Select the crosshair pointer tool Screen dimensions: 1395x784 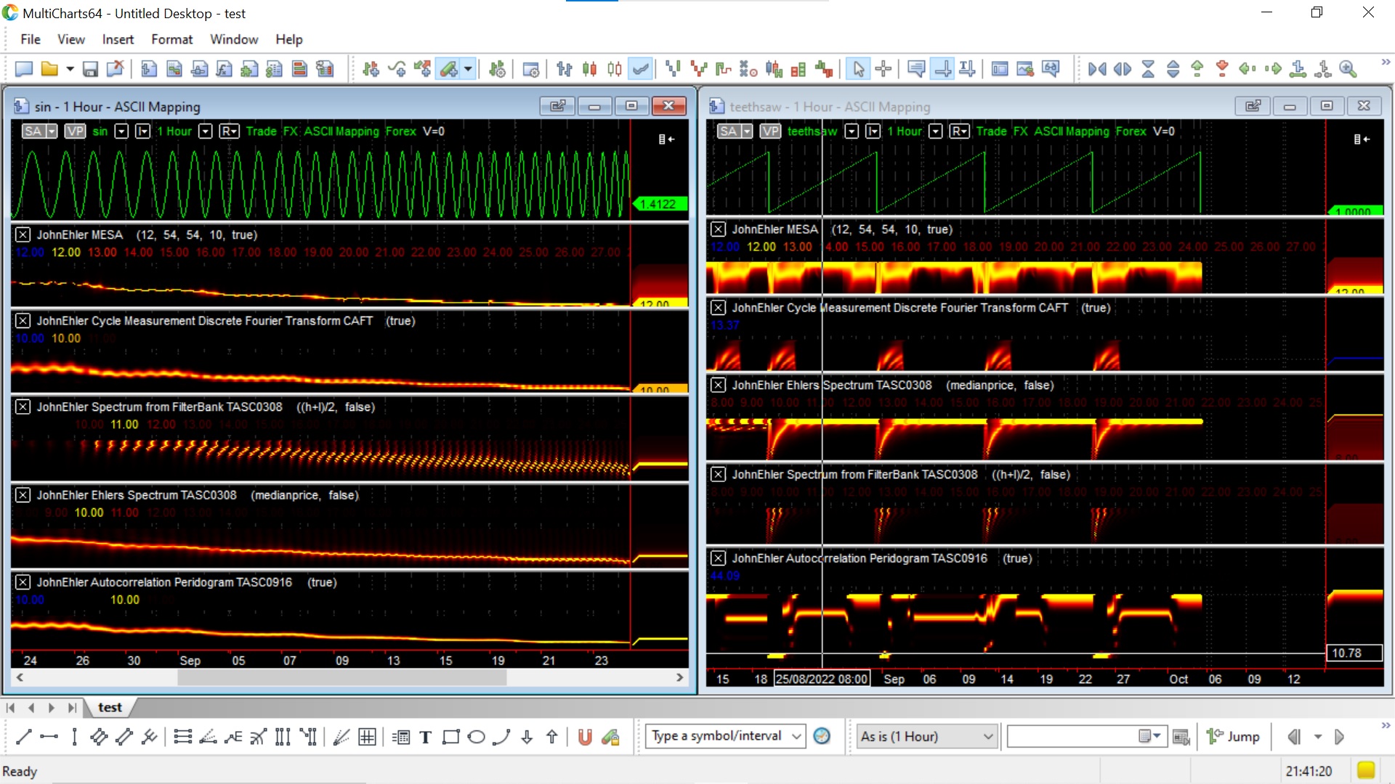(883, 69)
